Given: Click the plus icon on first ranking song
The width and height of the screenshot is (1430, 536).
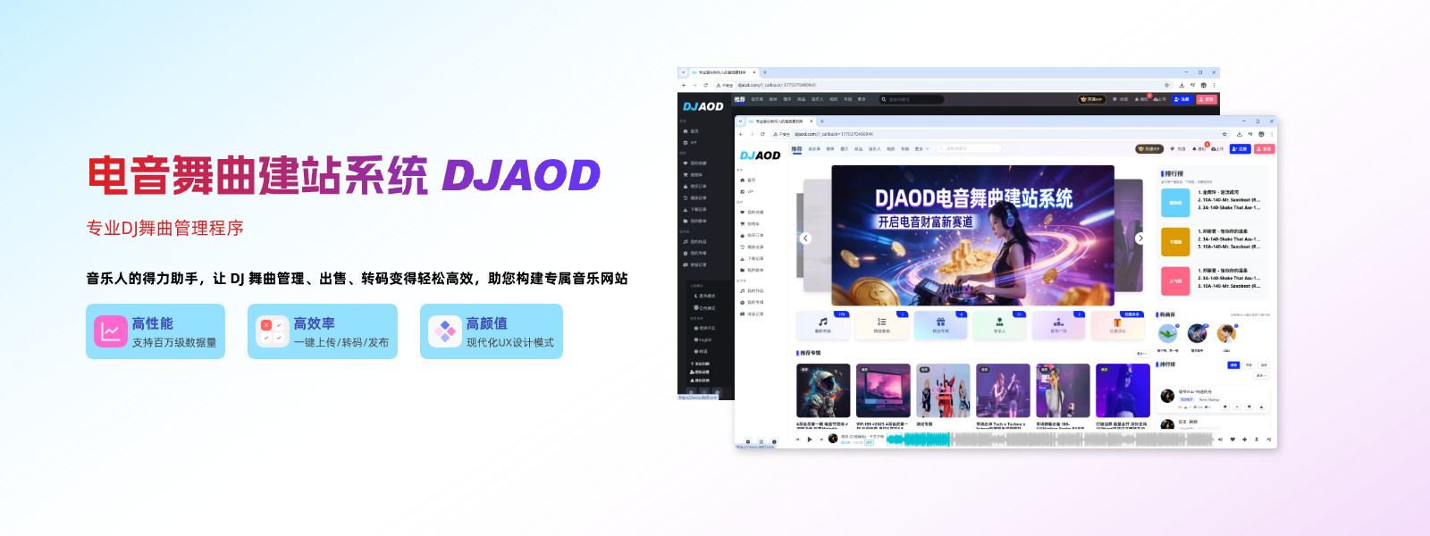Looking at the screenshot, I should [1237, 406].
